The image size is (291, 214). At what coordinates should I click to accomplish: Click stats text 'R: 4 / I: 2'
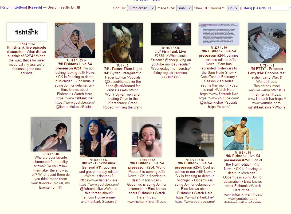[123, 65]
